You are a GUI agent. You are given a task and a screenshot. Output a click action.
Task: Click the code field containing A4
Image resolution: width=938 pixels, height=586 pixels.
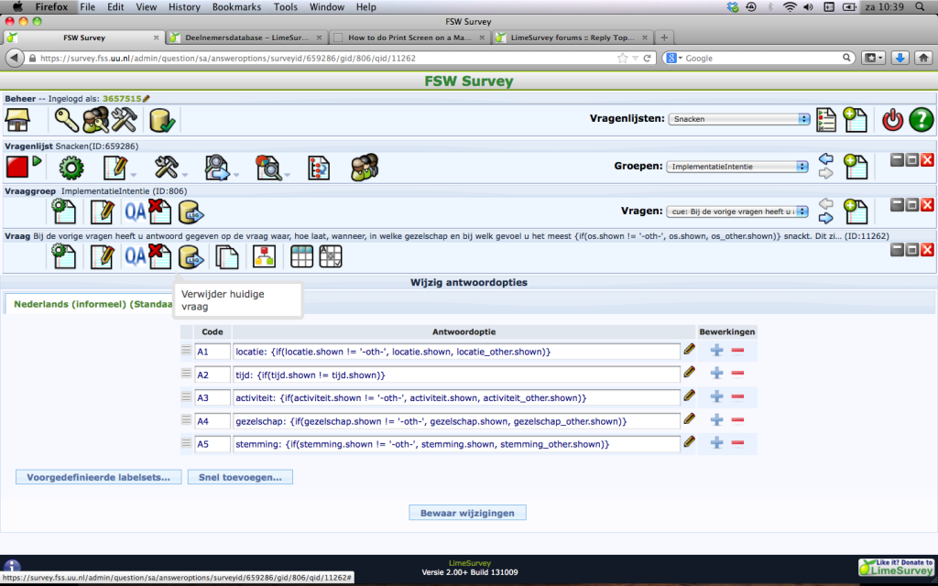213,420
